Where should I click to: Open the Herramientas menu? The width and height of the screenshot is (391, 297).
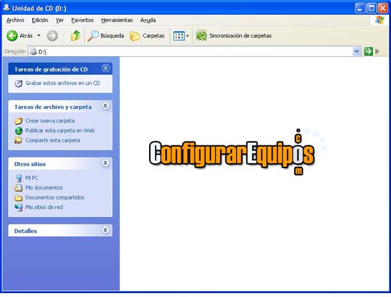pos(117,20)
